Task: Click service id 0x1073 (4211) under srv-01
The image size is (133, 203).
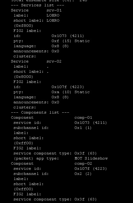Action: [68, 36]
